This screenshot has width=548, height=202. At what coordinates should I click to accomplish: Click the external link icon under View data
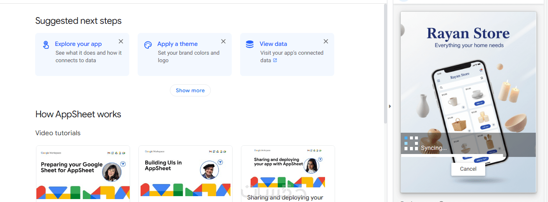click(275, 61)
